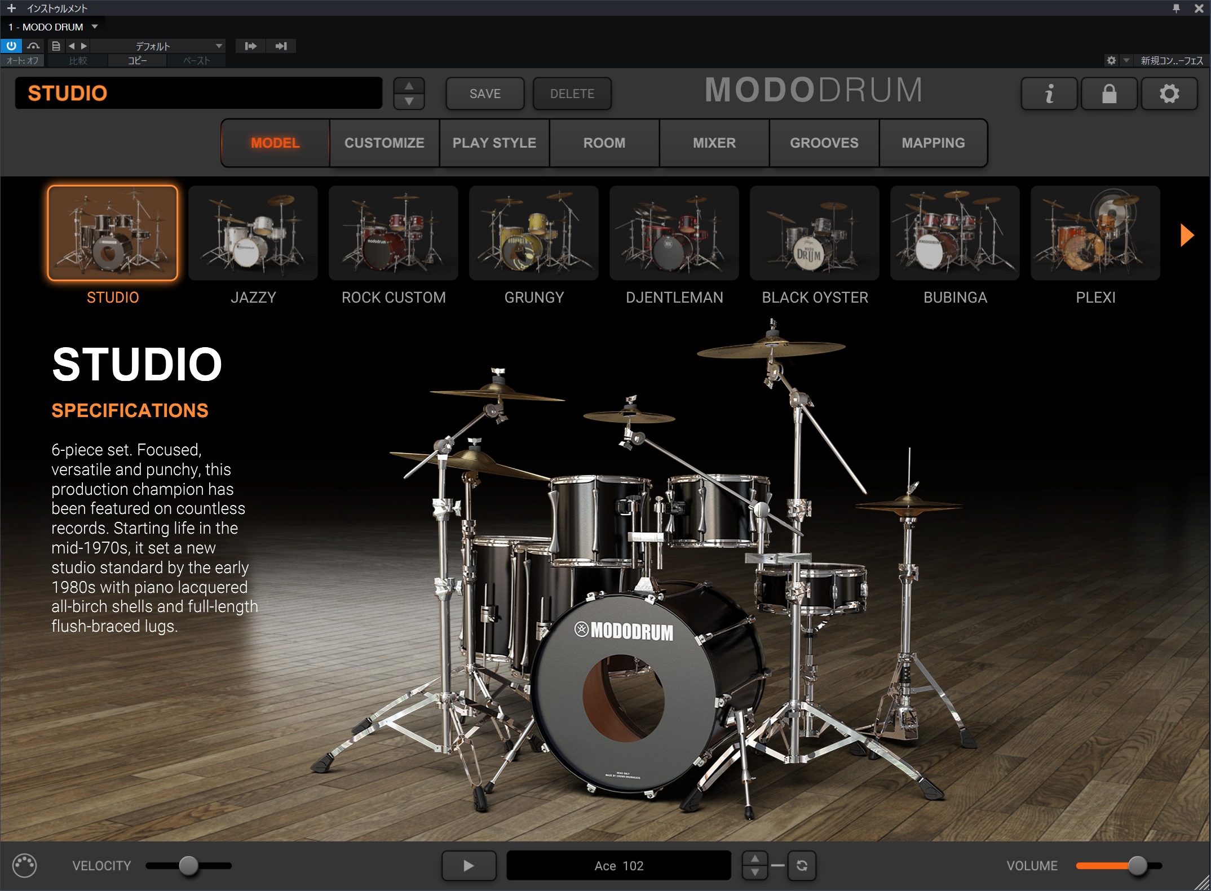Image resolution: width=1211 pixels, height=891 pixels.
Task: Close the instrument window with X
Action: (x=1199, y=8)
